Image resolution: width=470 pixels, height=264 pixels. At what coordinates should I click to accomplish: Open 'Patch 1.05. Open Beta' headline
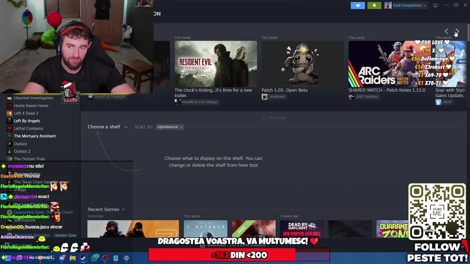(x=285, y=90)
